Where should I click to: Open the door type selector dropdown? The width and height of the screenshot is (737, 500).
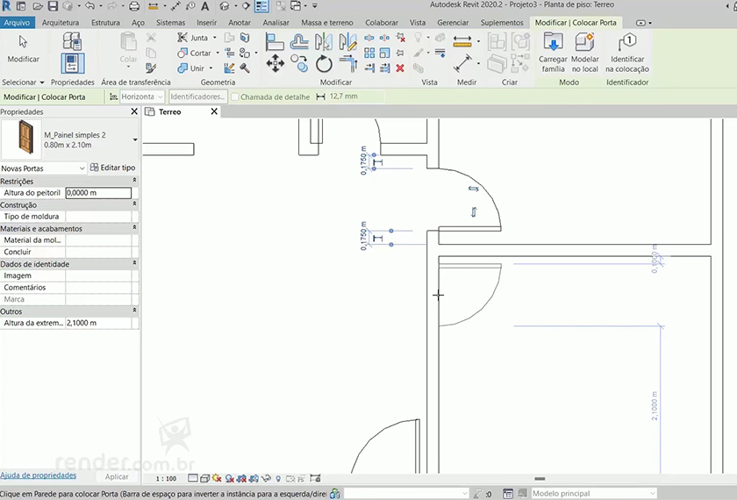[x=135, y=139]
